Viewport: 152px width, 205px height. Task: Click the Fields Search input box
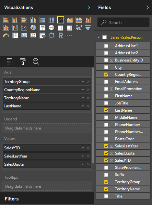point(123,22)
